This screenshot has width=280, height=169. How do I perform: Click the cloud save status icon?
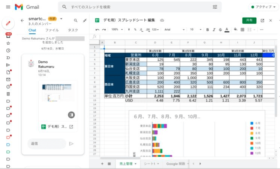162,20
